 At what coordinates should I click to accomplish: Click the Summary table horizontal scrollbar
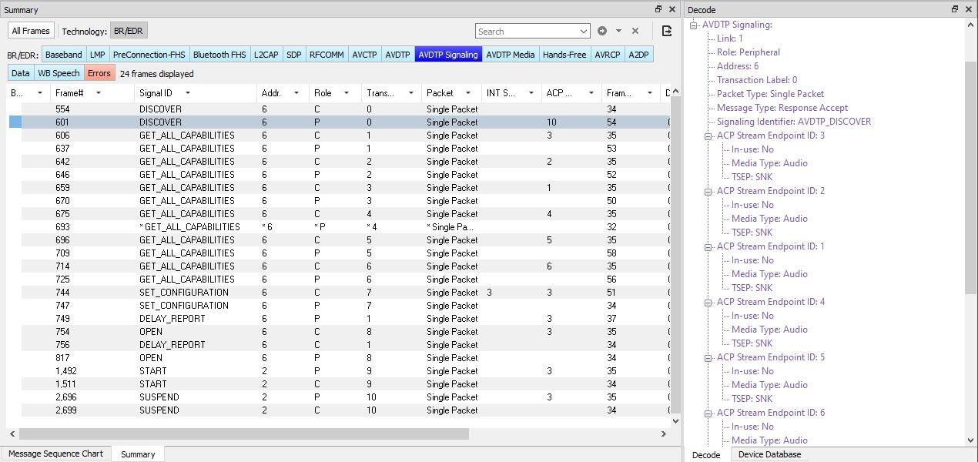tap(244, 434)
